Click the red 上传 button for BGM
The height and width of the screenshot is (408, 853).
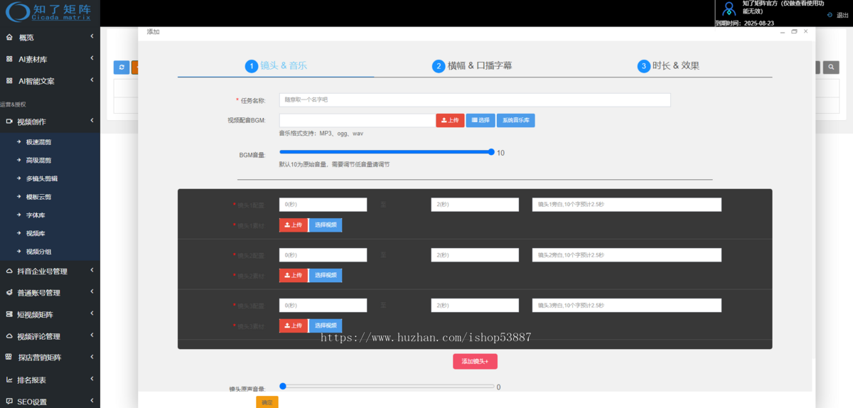coord(450,120)
